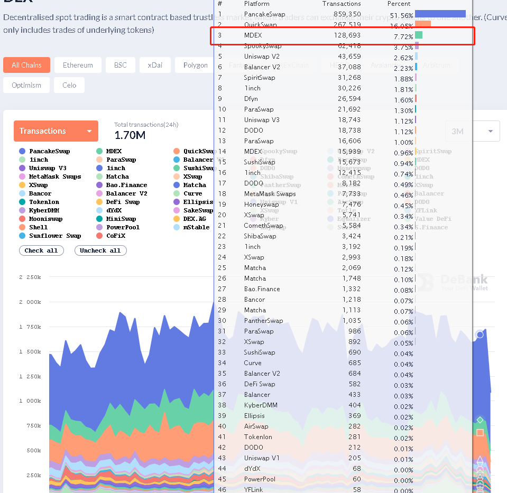Click Dfyn row in tooltip list
The image size is (507, 493).
click(343, 99)
